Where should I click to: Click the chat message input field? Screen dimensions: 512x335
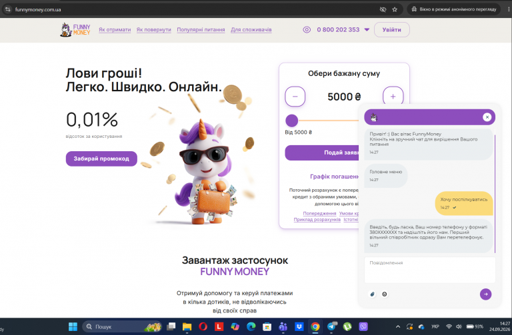tap(430, 270)
